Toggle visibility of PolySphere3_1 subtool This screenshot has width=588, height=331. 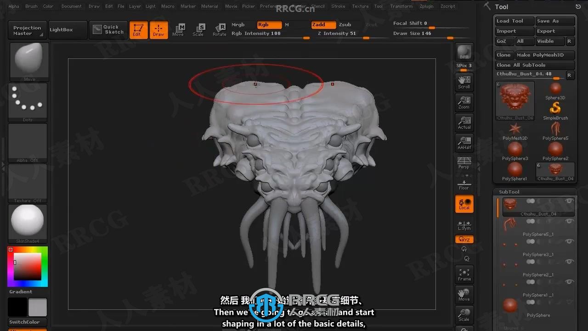(569, 241)
